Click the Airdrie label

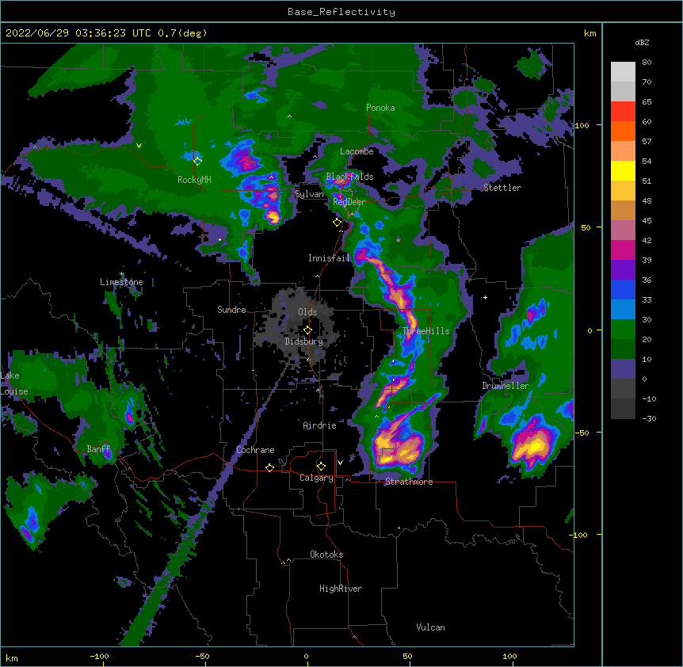pyautogui.click(x=320, y=425)
